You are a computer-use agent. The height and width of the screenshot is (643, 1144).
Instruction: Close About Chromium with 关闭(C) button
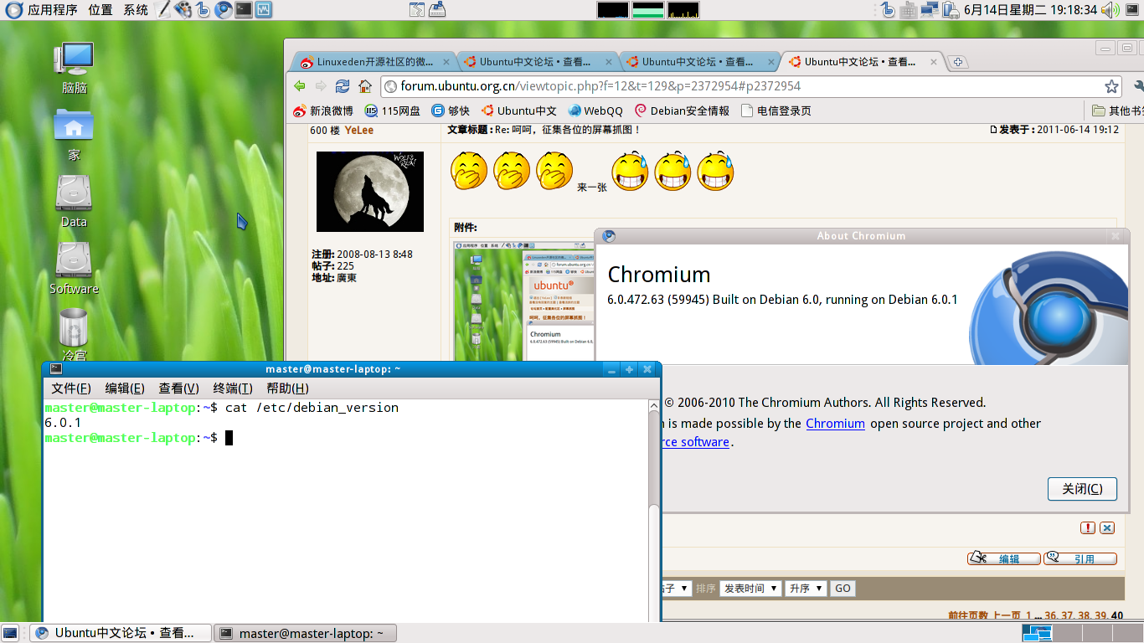1082,489
